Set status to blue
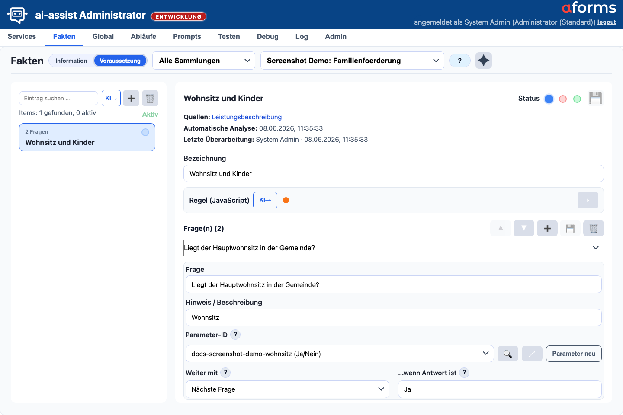The height and width of the screenshot is (415, 623). 549,99
